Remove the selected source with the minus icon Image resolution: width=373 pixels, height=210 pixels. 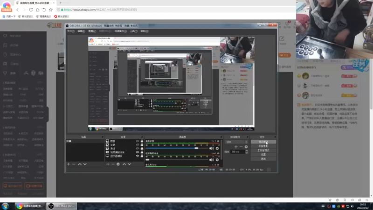coord(113,164)
